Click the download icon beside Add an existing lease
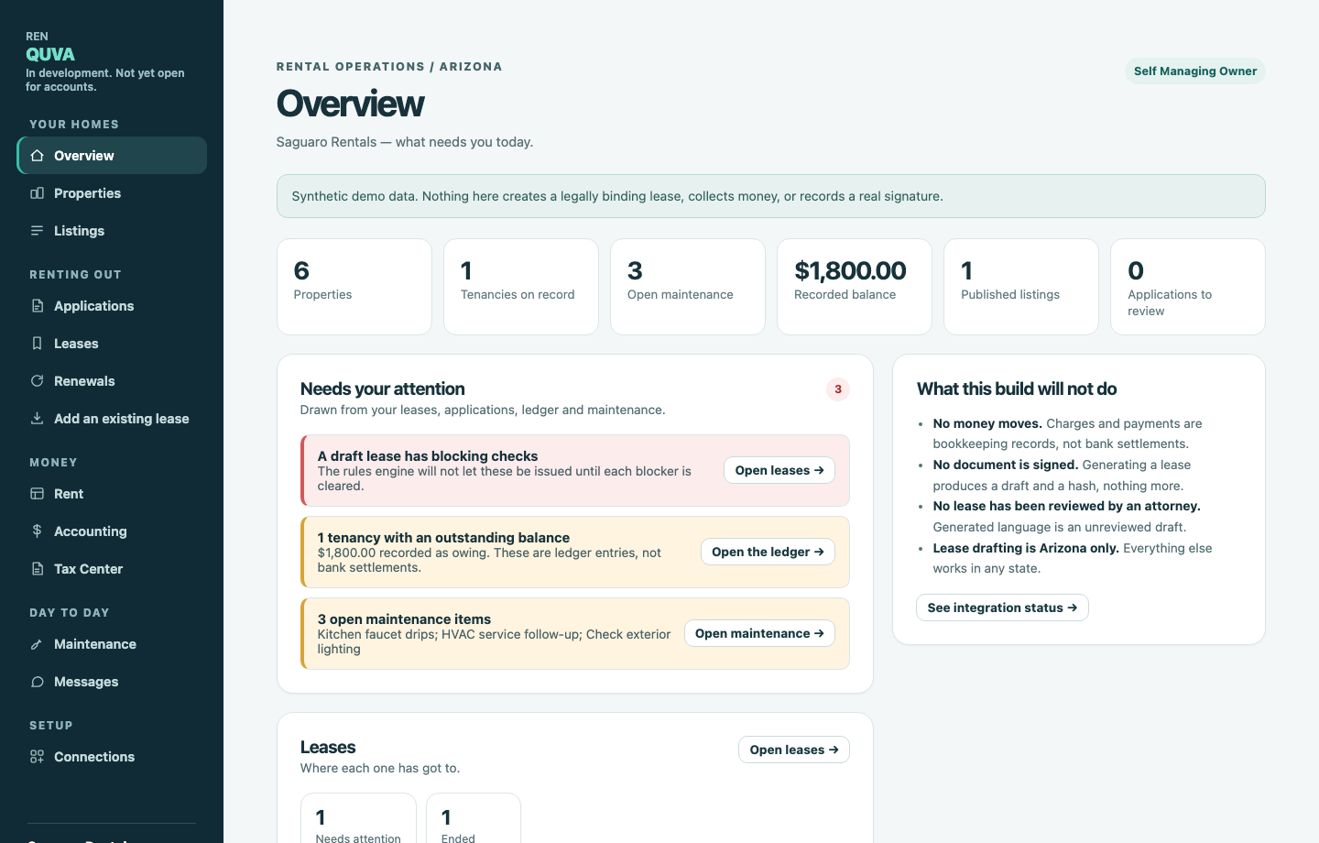 [37, 419]
